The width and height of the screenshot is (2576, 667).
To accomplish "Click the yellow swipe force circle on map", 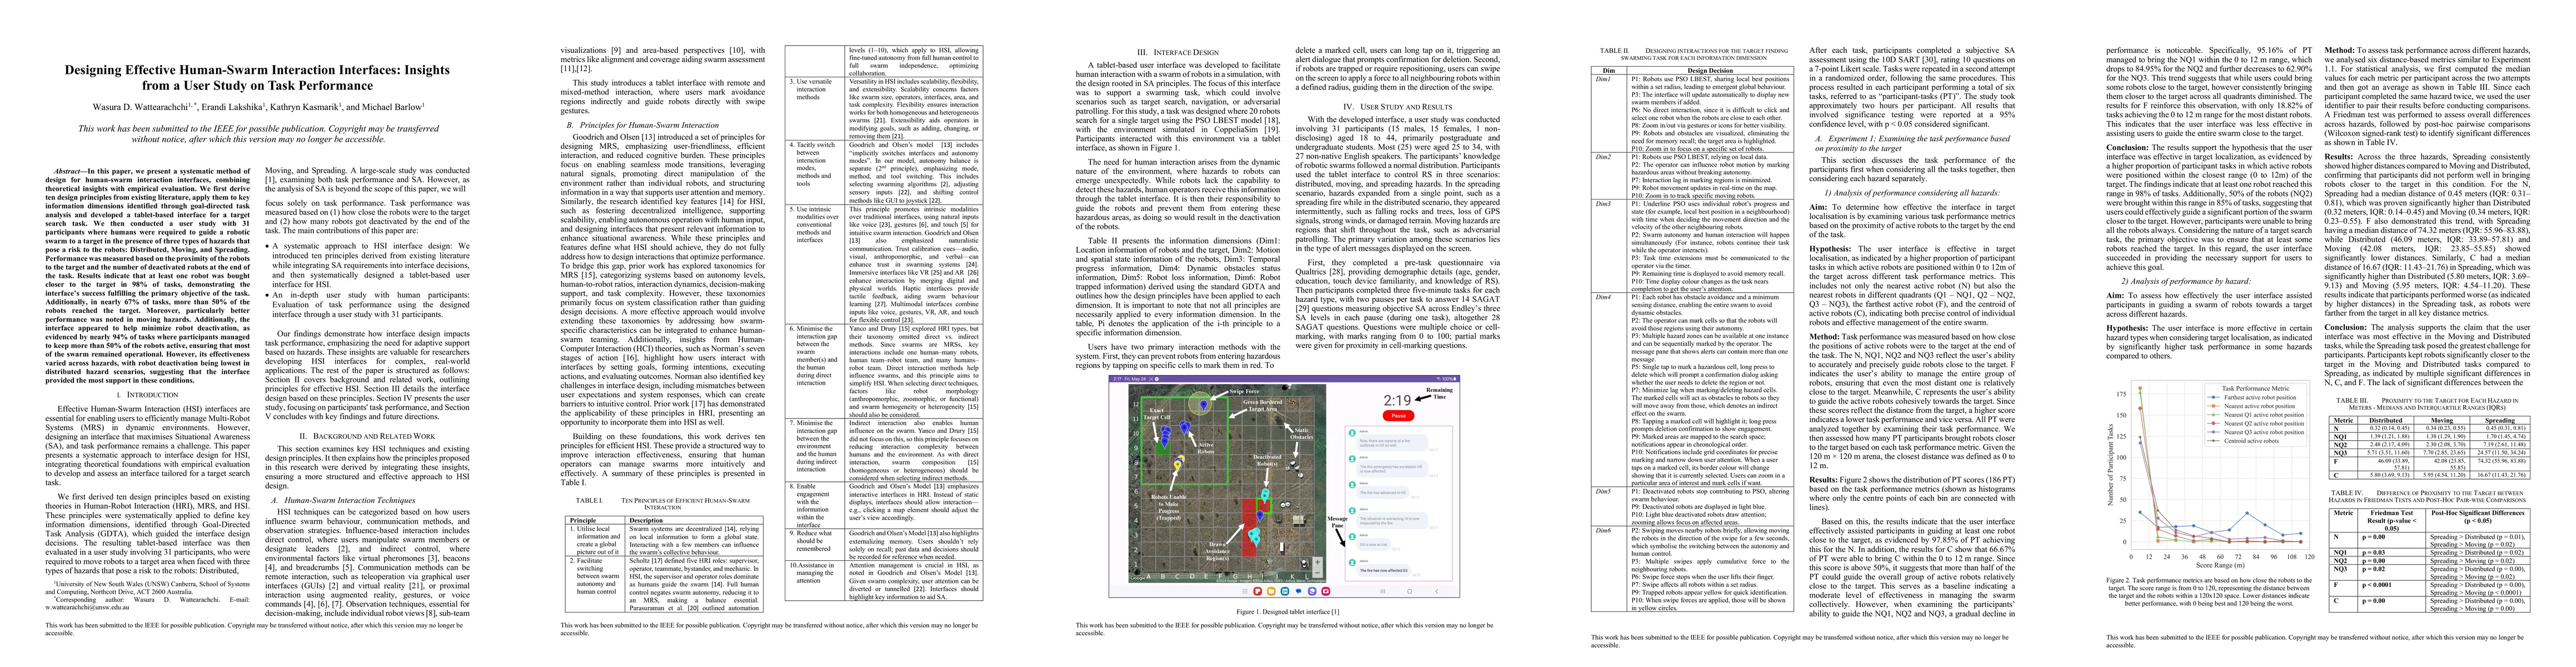I will coord(1200,404).
